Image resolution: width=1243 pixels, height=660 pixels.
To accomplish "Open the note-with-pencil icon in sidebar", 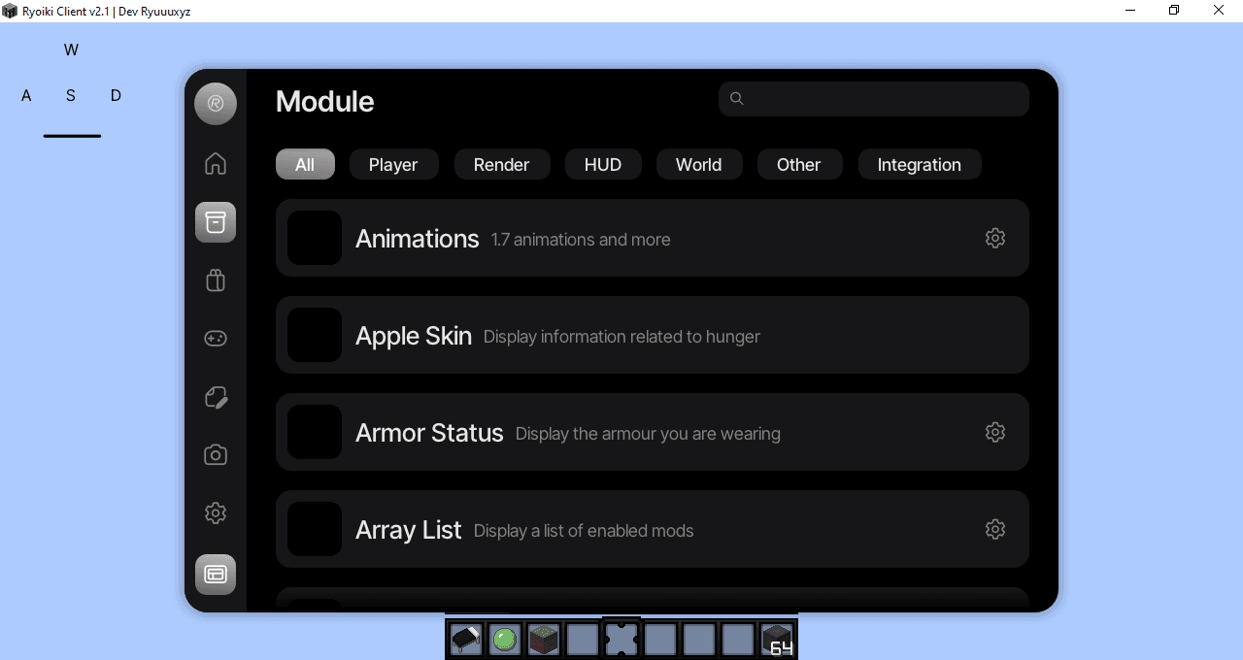I will tap(216, 397).
